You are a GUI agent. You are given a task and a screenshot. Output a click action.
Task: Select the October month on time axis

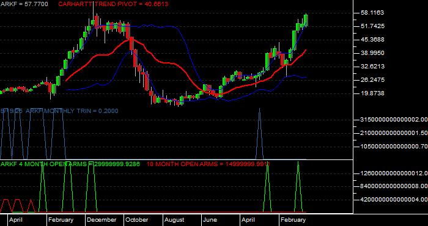point(137,220)
